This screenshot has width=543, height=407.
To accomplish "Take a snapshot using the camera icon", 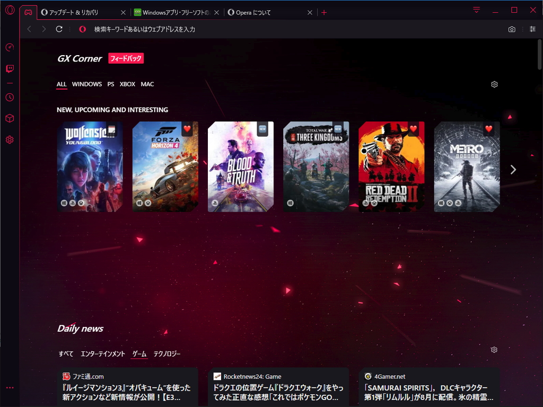I will point(512,29).
